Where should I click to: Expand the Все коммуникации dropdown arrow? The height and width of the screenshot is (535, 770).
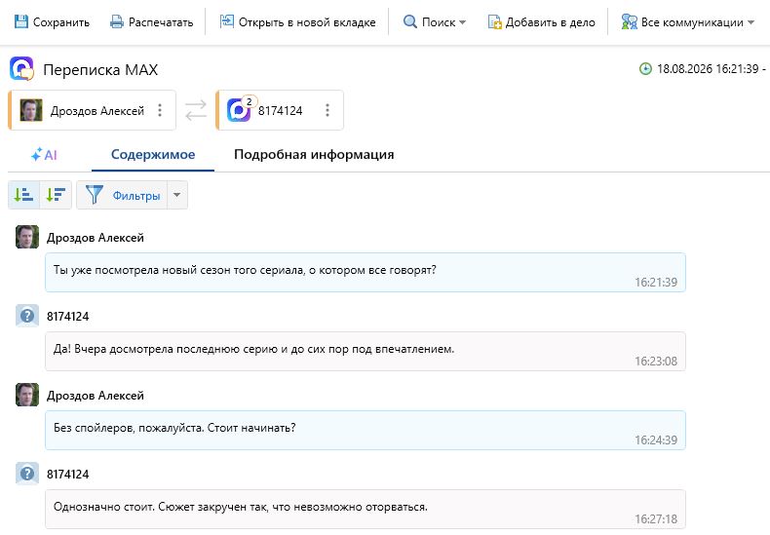[751, 22]
